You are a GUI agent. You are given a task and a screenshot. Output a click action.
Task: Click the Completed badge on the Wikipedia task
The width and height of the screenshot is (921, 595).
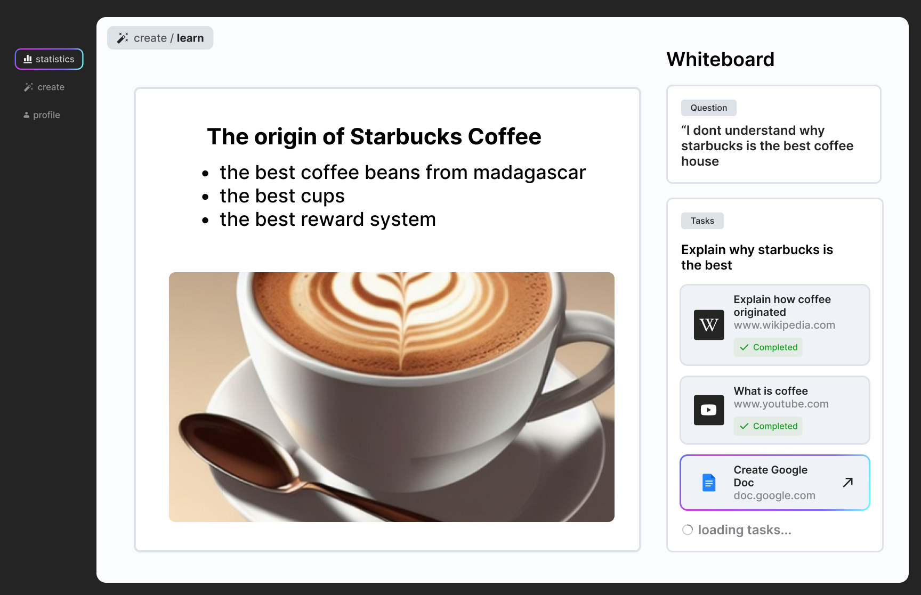pos(768,347)
